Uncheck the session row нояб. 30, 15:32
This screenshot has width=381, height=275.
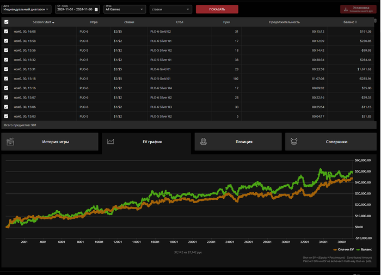(x=7, y=60)
